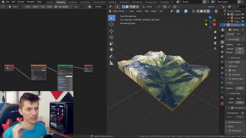The image size is (246, 138).
Task: Set the Pixel Filter Width field
Action: pos(239,103)
